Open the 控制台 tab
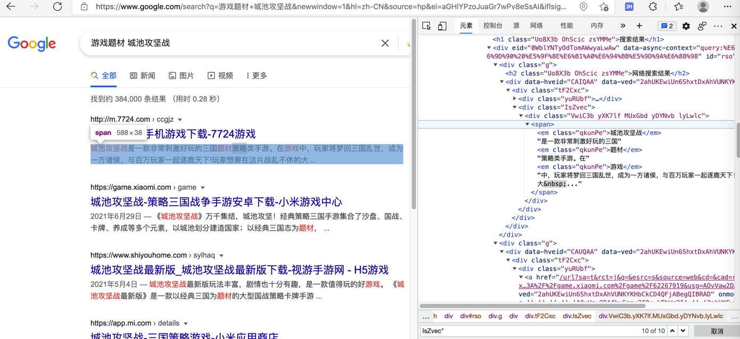Image resolution: width=740 pixels, height=339 pixels. click(x=493, y=26)
